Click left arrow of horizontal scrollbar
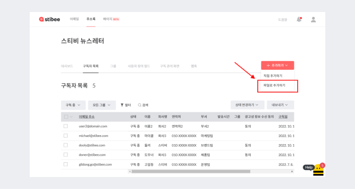 click(x=130, y=171)
